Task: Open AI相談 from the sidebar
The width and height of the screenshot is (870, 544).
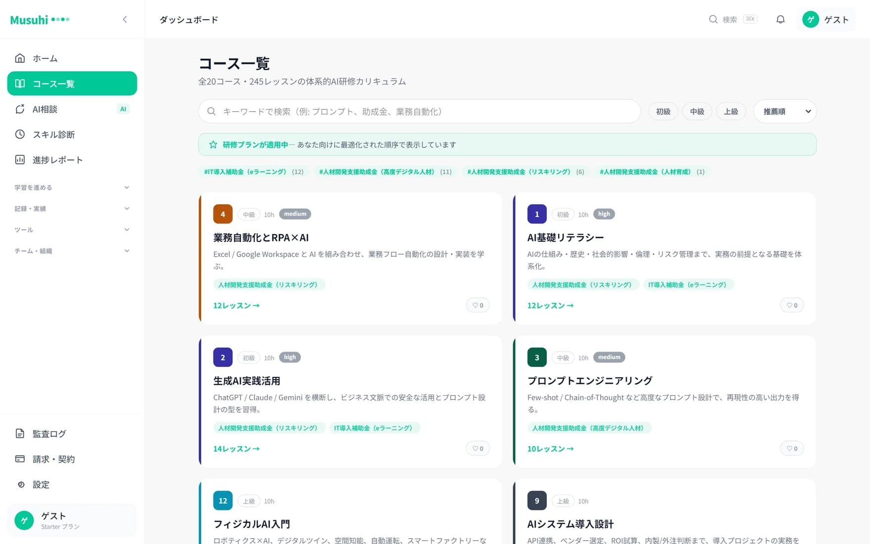Action: coord(72,109)
